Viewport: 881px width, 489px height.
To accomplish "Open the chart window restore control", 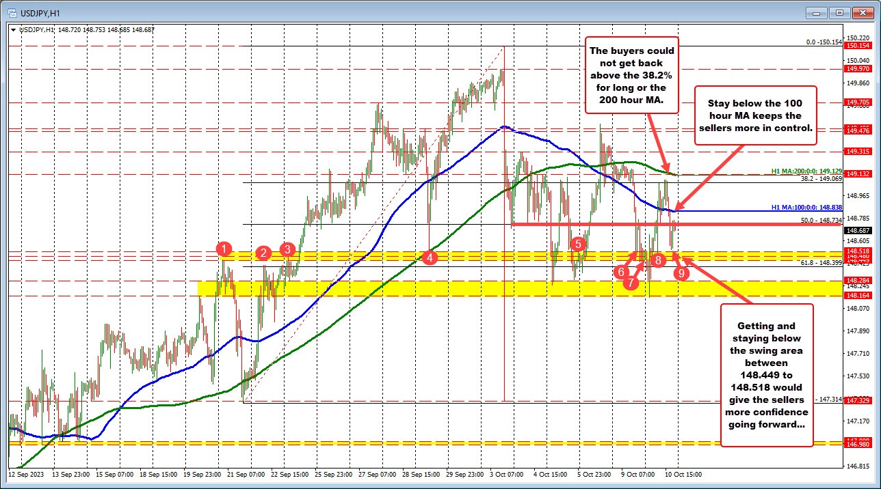I will pos(838,13).
